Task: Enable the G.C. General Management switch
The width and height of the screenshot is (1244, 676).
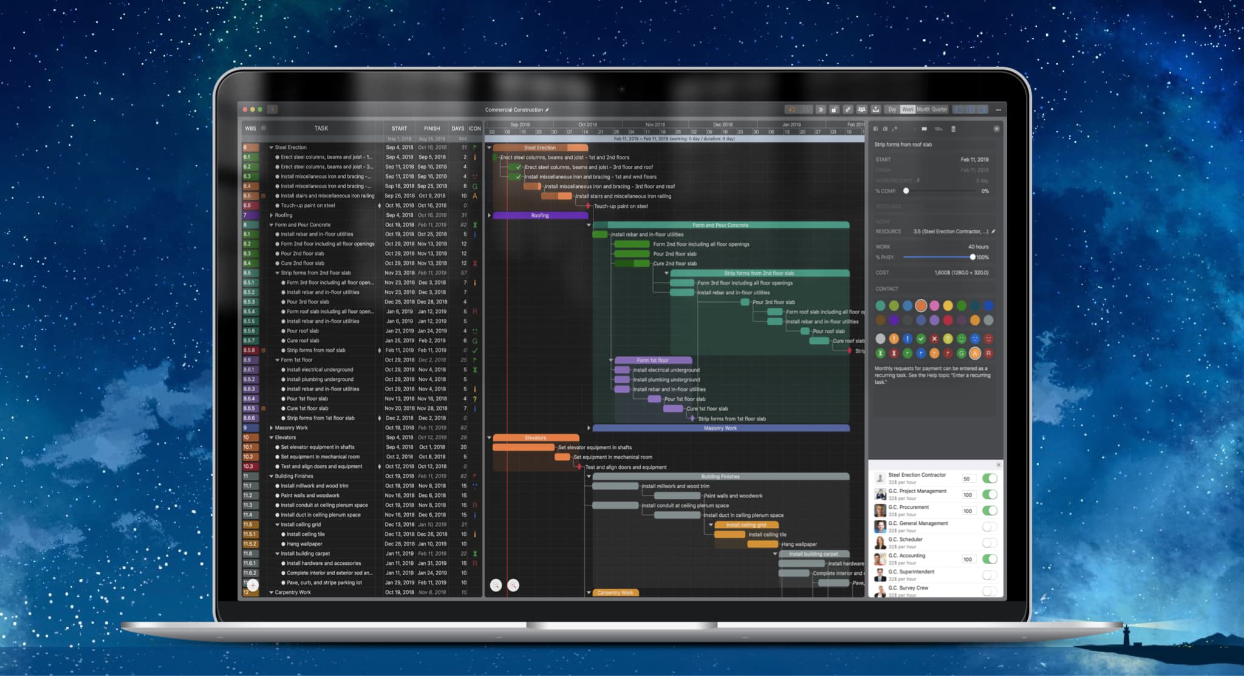Action: point(989,527)
